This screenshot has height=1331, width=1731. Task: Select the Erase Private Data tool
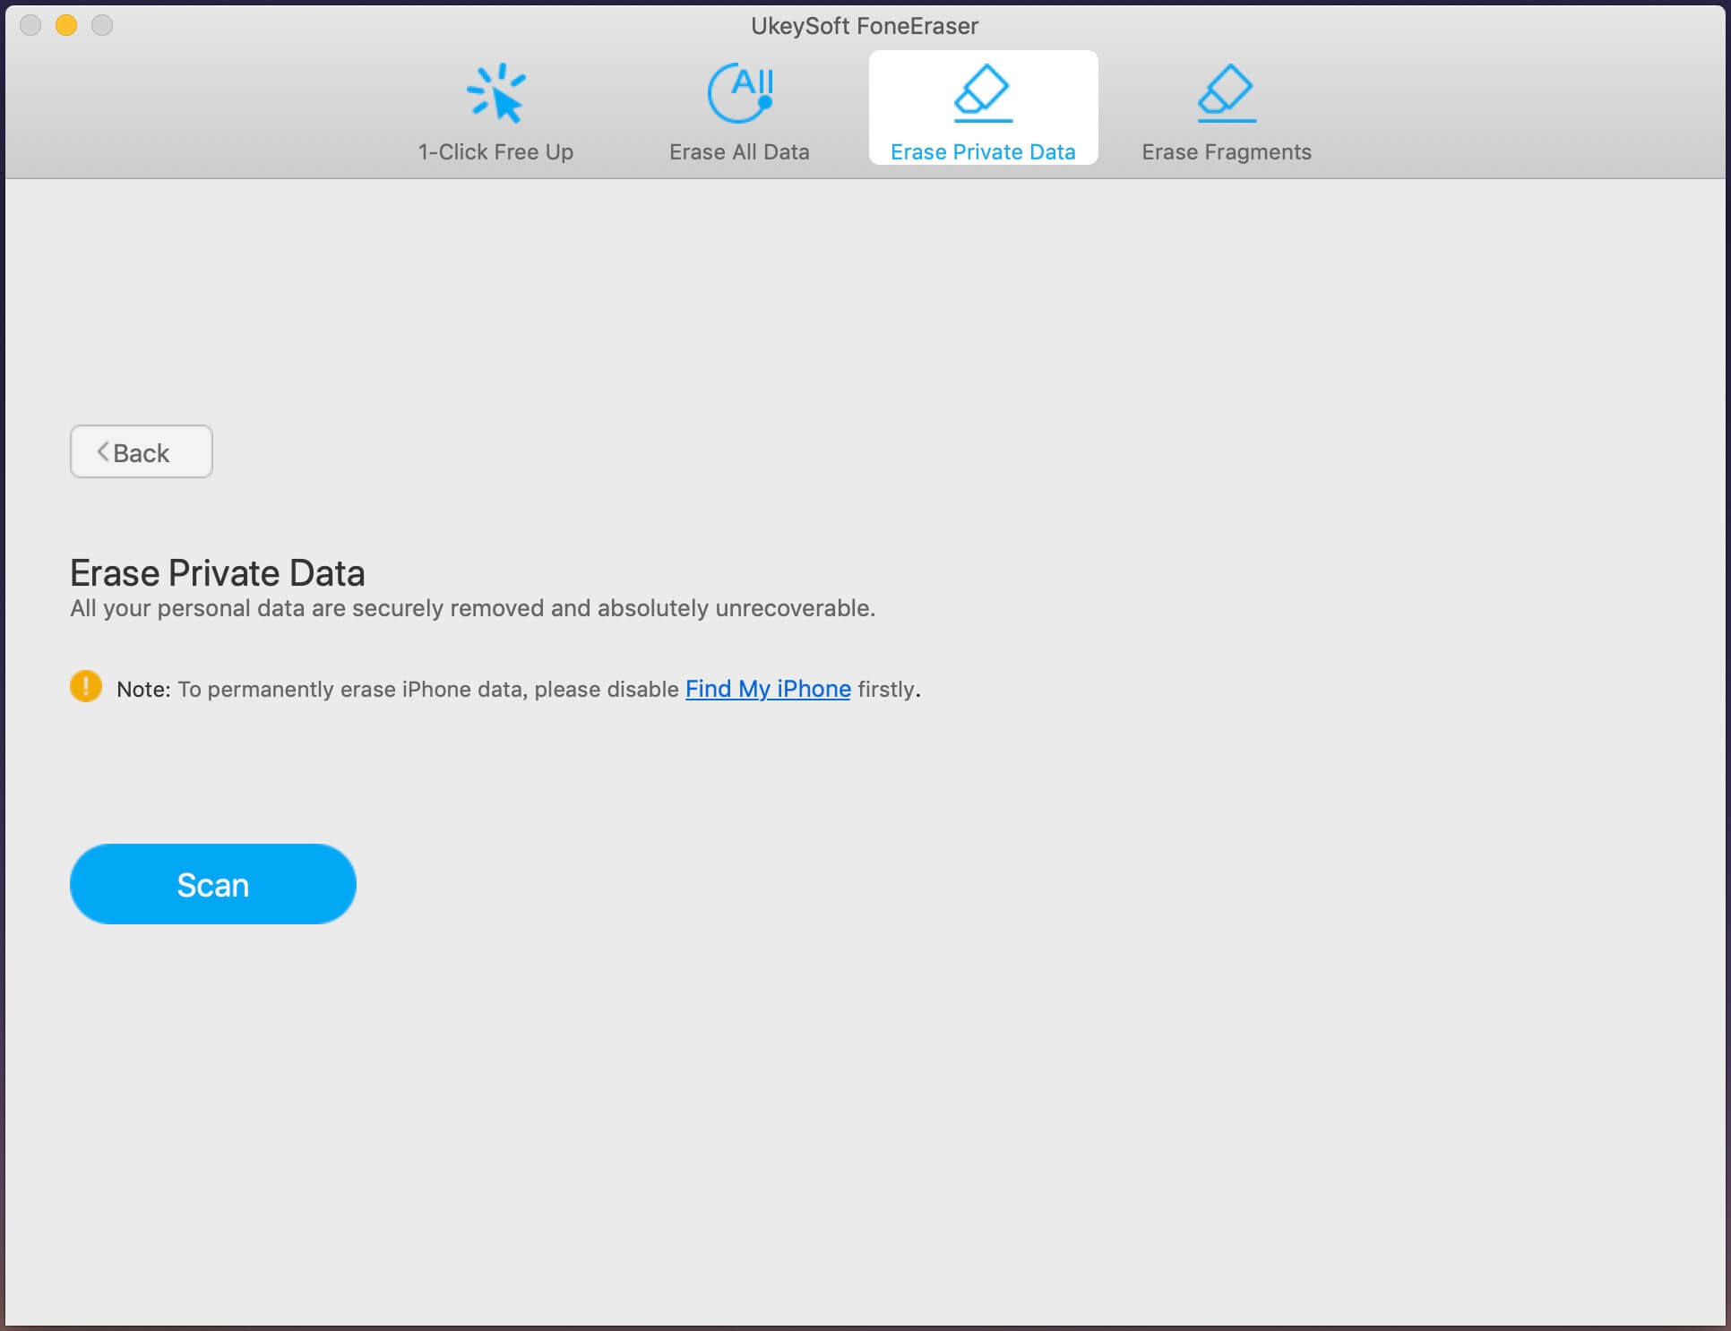pos(983,110)
